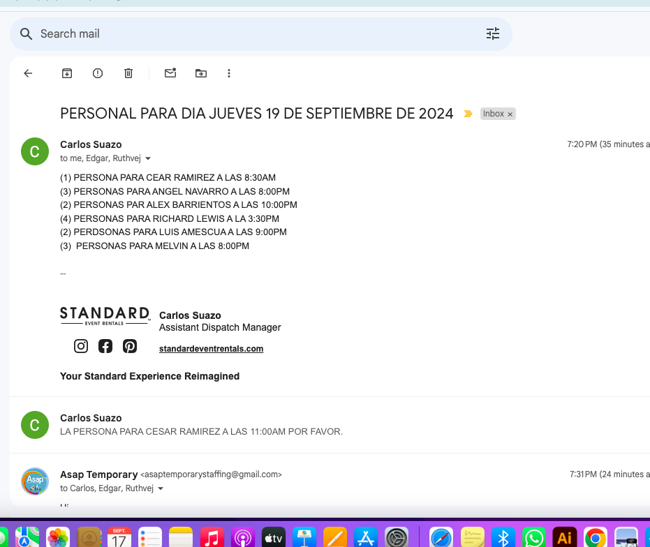650x547 pixels.
Task: Toggle the yellow importance marker
Action: coord(468,114)
